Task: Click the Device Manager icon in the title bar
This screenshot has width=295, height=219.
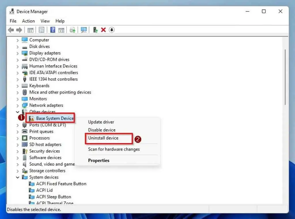Action: [x=12, y=11]
